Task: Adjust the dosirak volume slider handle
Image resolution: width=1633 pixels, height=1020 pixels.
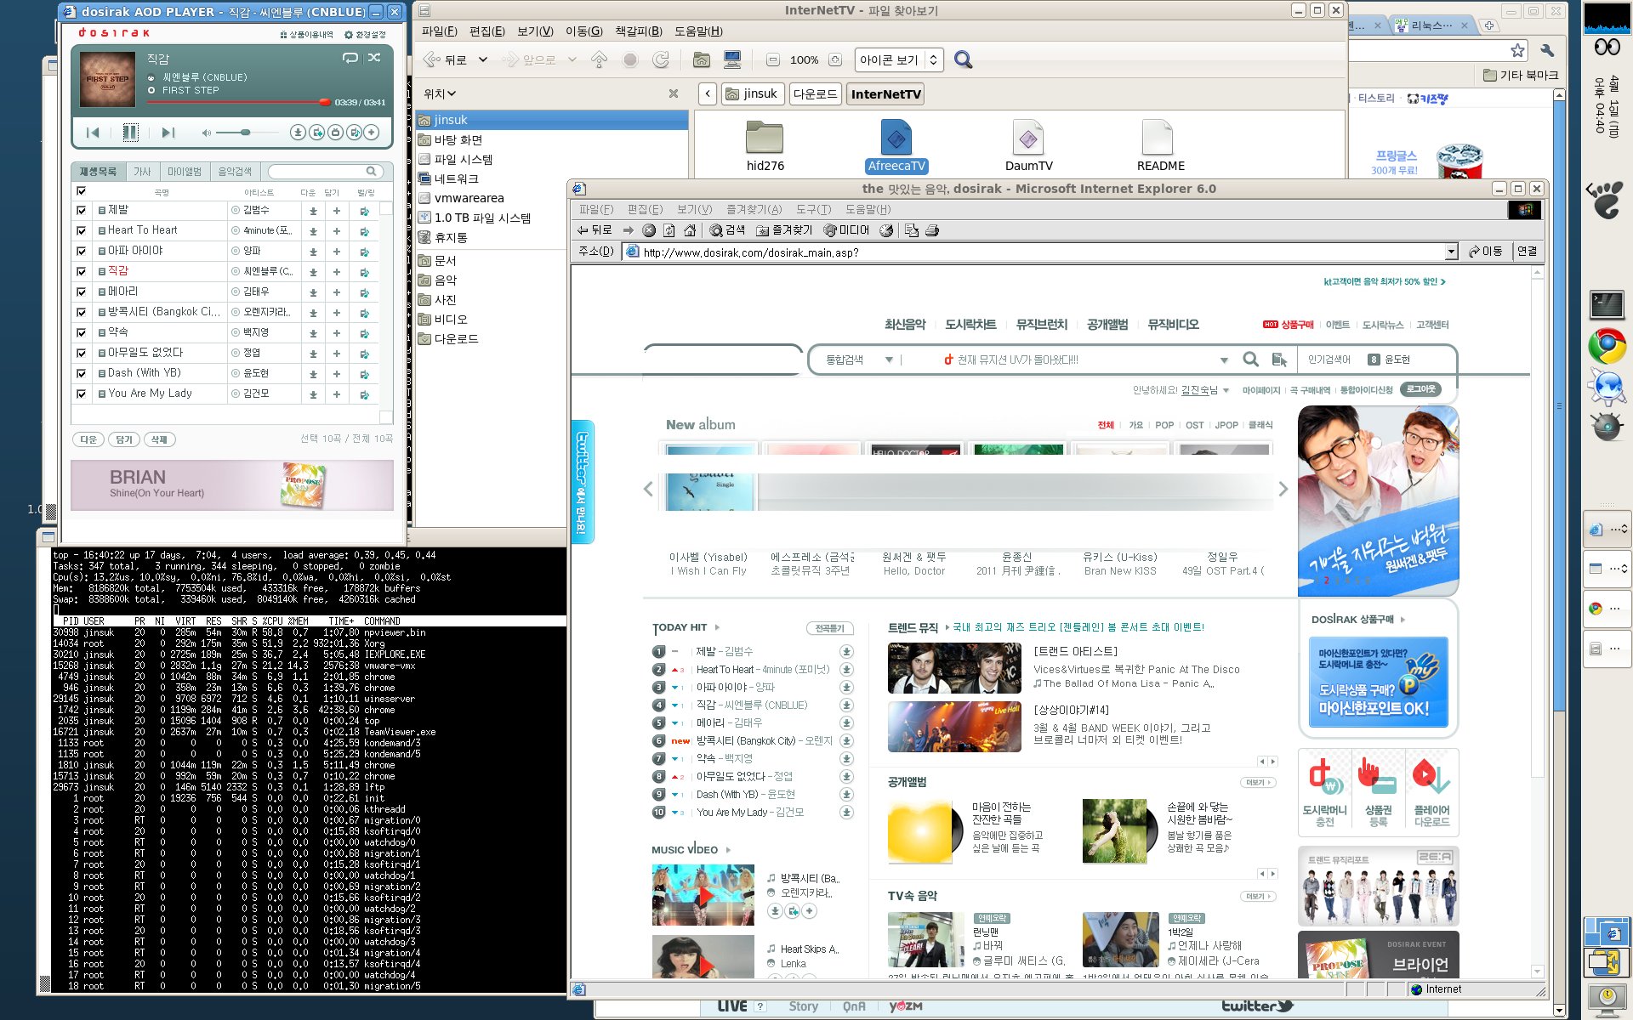Action: 245,133
